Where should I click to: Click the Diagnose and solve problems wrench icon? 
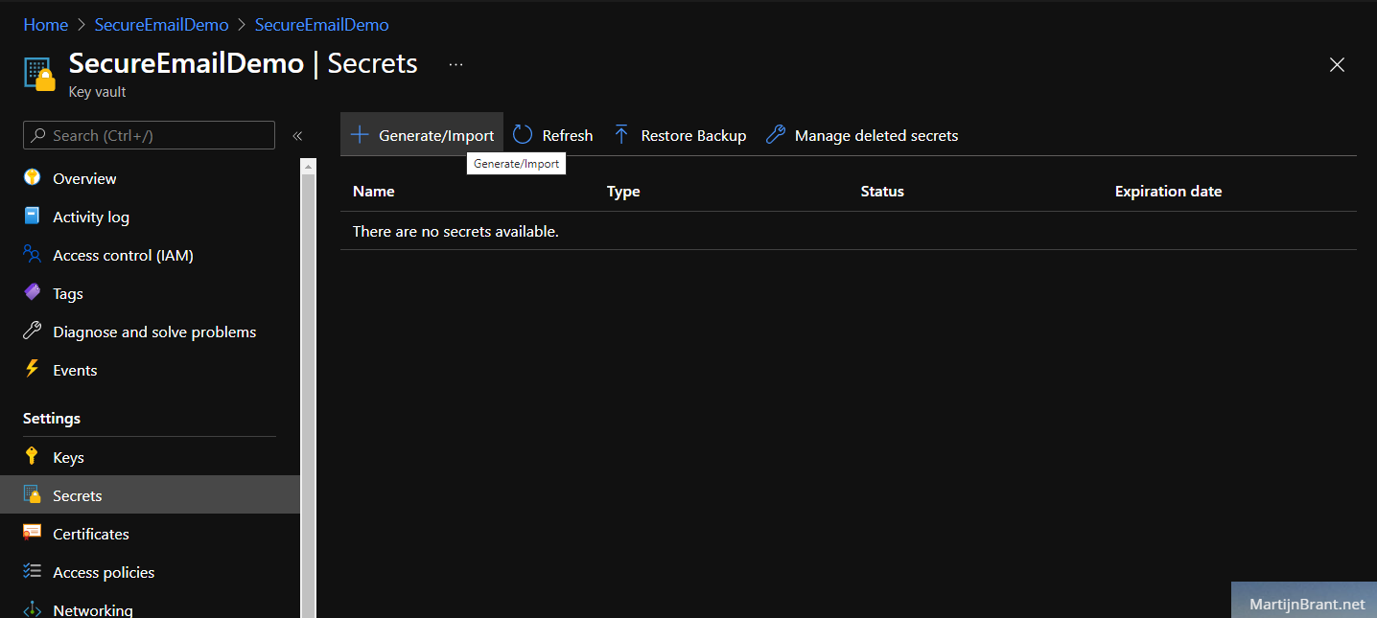coord(33,332)
